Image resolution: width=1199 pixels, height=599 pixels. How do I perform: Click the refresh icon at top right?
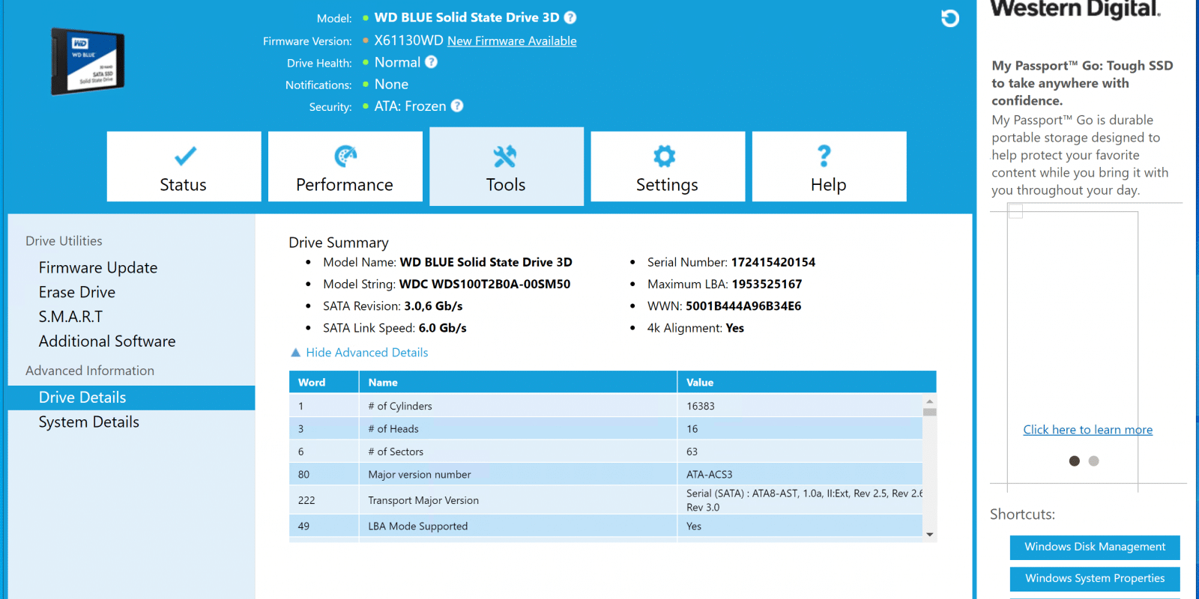click(x=949, y=18)
